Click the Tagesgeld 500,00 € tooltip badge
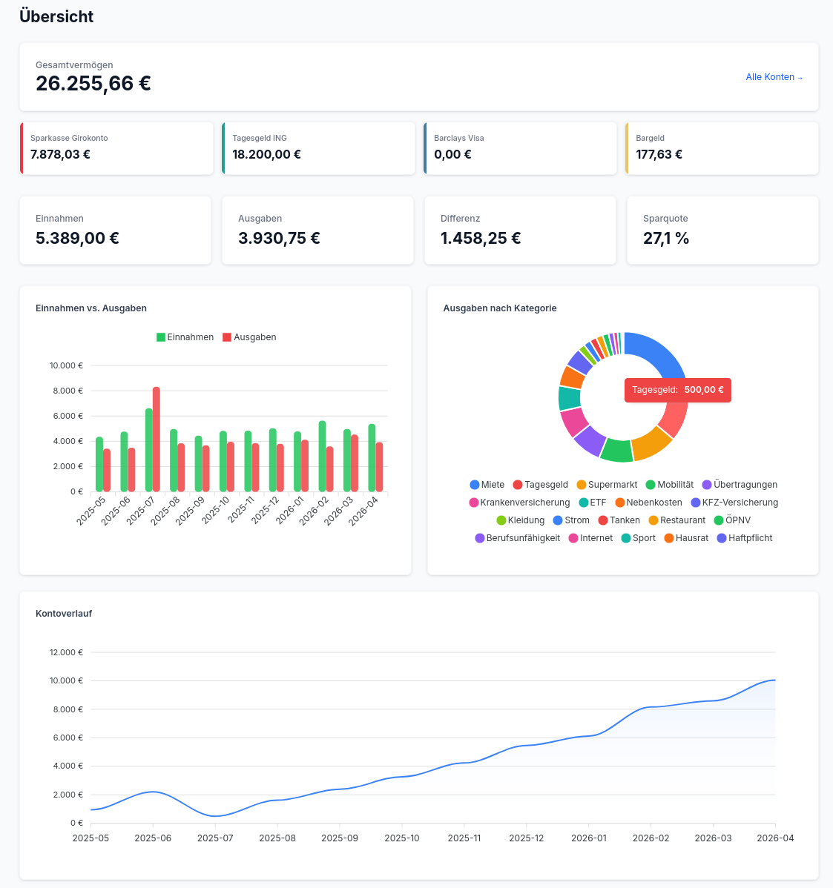The height and width of the screenshot is (888, 833). pos(677,390)
